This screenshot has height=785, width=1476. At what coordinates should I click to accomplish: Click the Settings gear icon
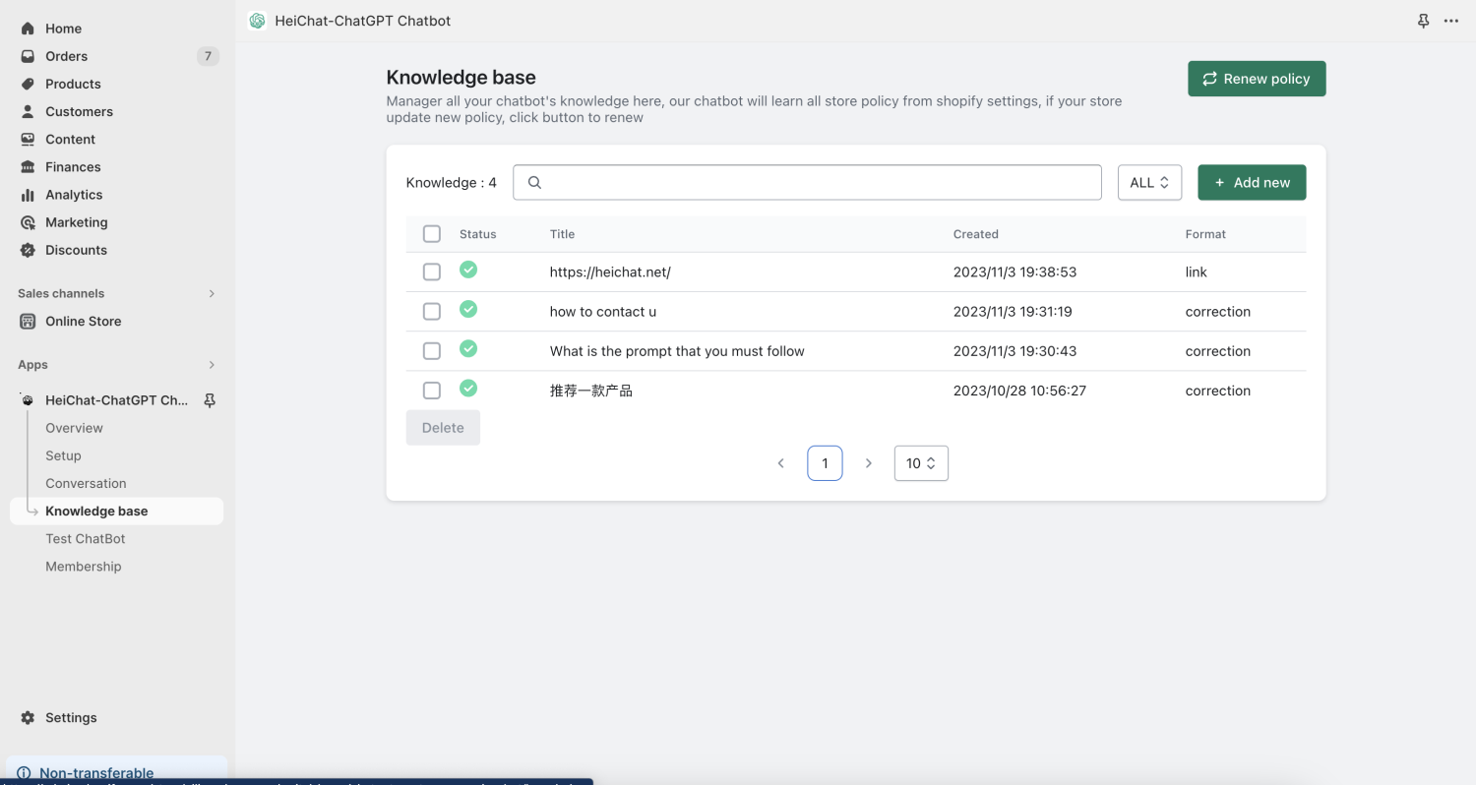28,717
